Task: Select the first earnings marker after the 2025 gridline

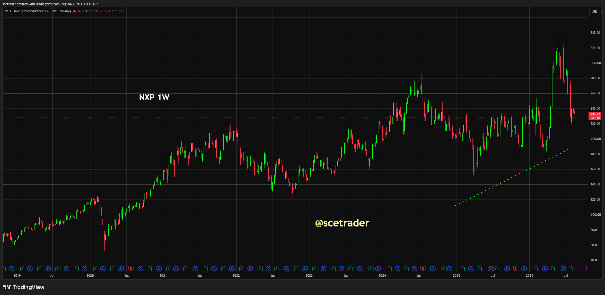Action: [462, 268]
